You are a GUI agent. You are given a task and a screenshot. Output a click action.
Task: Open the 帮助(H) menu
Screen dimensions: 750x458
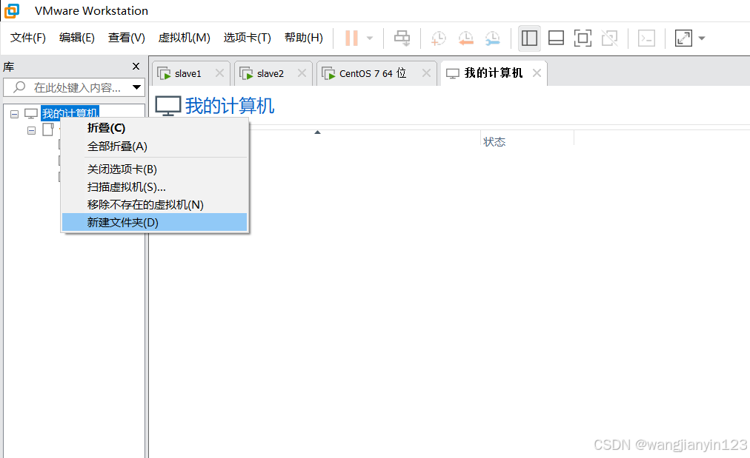click(304, 38)
